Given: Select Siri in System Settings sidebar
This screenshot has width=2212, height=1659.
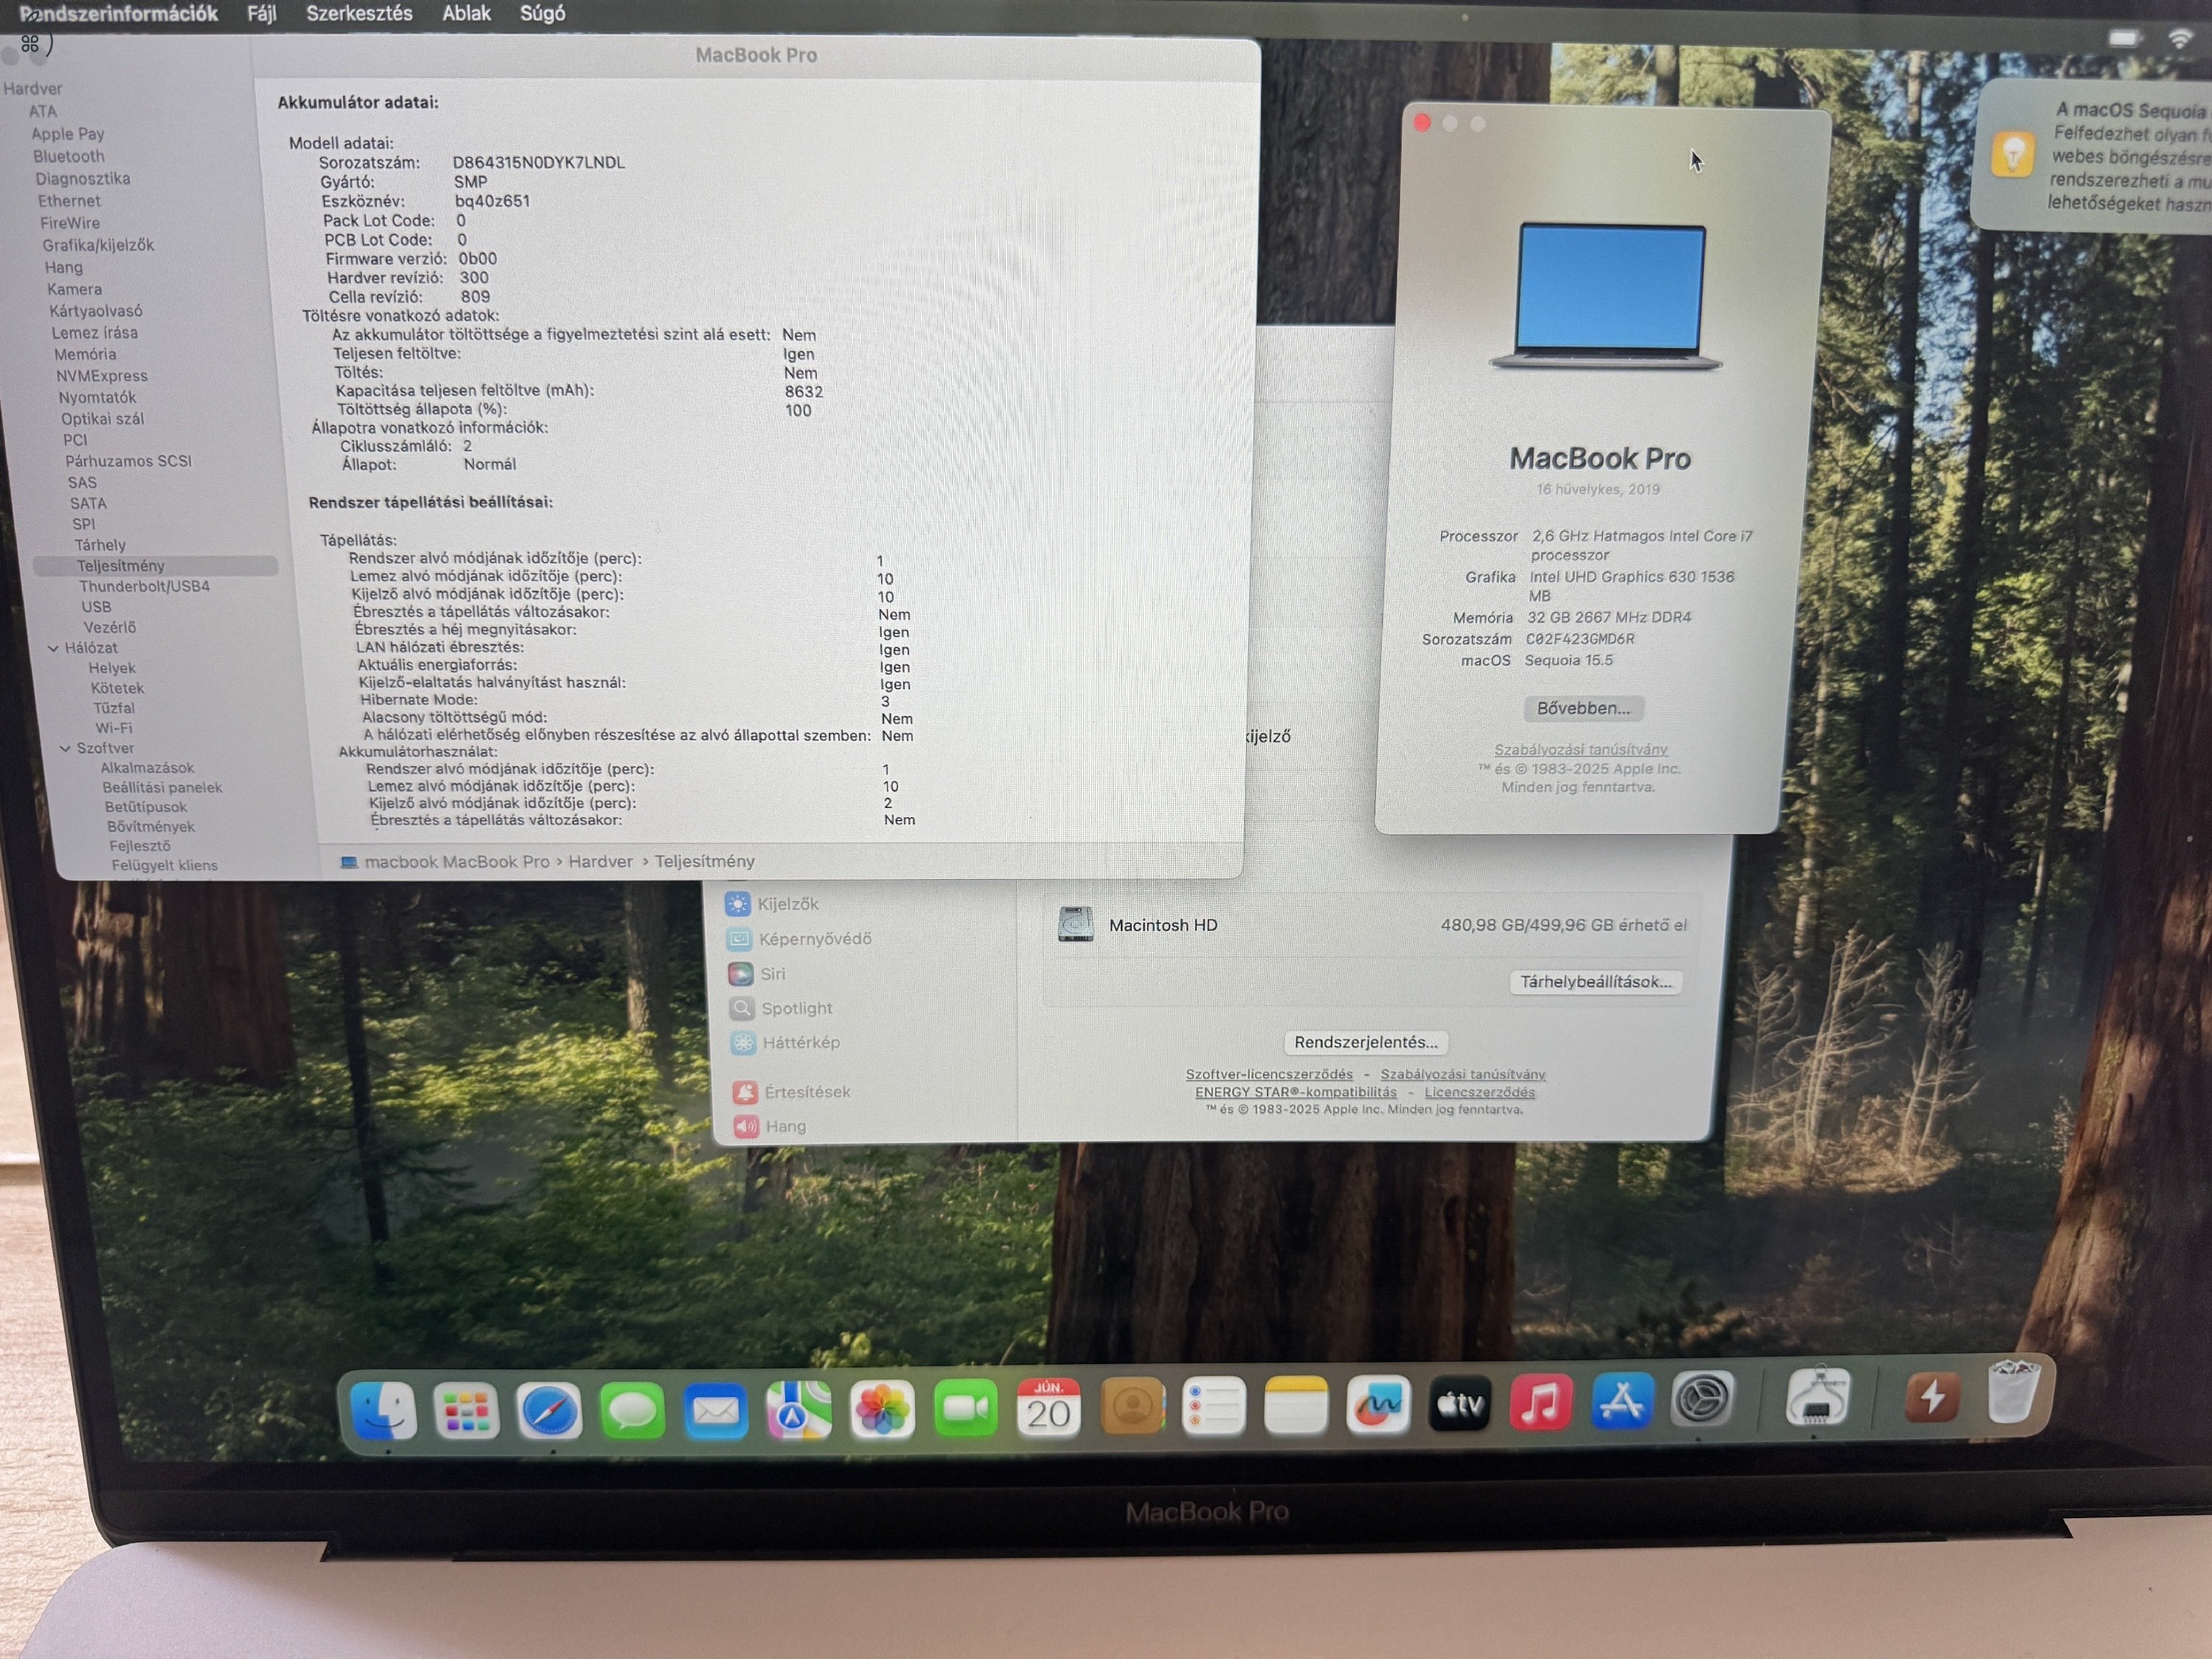Looking at the screenshot, I should (758, 974).
